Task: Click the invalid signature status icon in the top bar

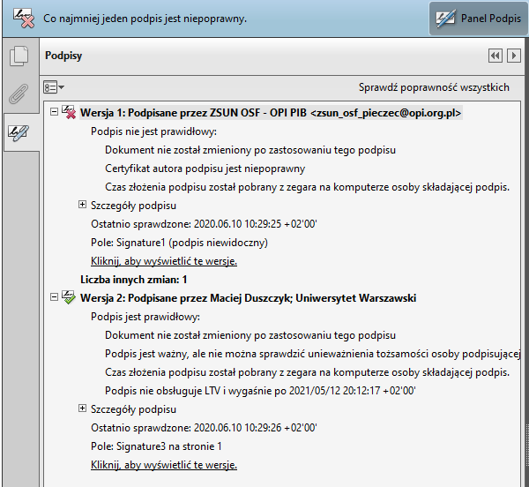Action: coord(19,18)
